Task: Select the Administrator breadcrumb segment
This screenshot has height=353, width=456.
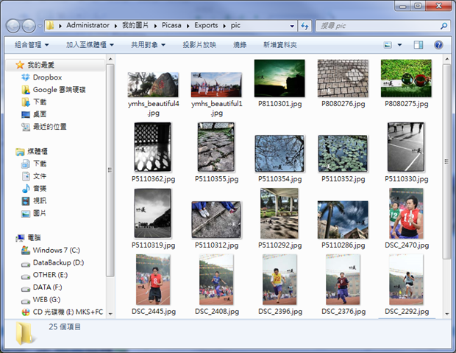Action: [x=88, y=25]
